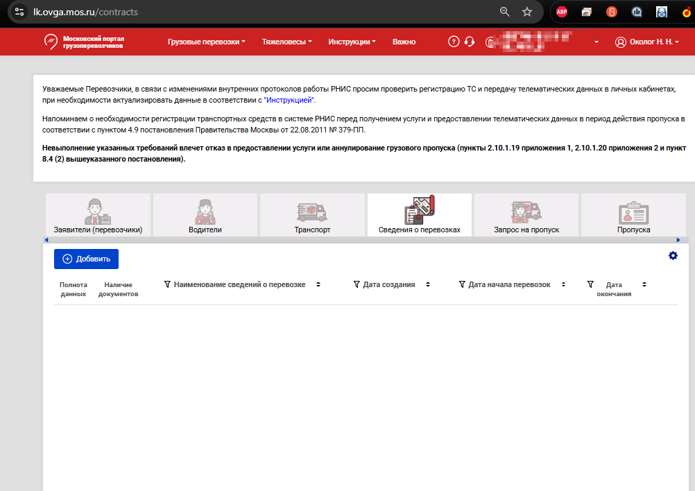Screen dimensions: 695x491
Task: Switch to Водители tab
Action: point(205,215)
